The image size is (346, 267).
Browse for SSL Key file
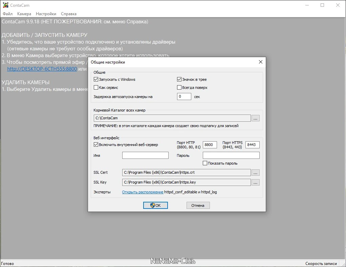click(255, 183)
